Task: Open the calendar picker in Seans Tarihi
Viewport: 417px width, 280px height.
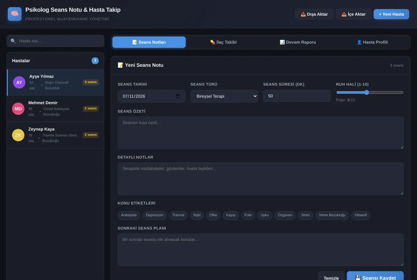Action: [x=178, y=96]
